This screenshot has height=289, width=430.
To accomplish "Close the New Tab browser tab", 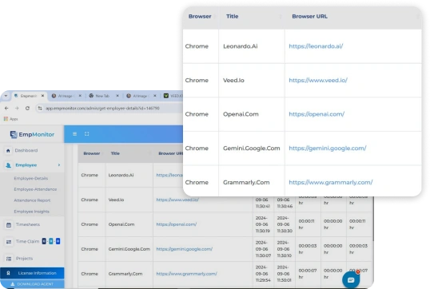I will [x=117, y=96].
